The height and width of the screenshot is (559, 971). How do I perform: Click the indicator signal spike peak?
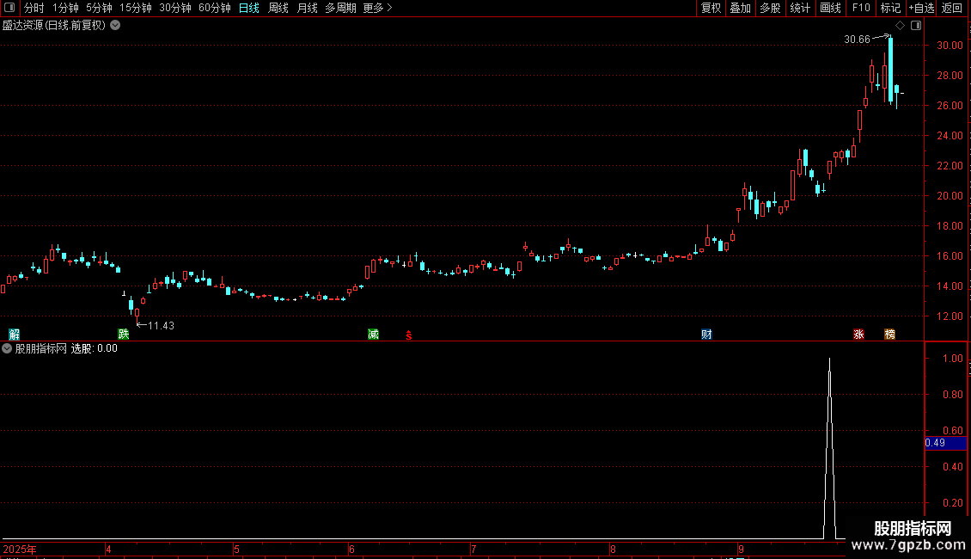829,359
